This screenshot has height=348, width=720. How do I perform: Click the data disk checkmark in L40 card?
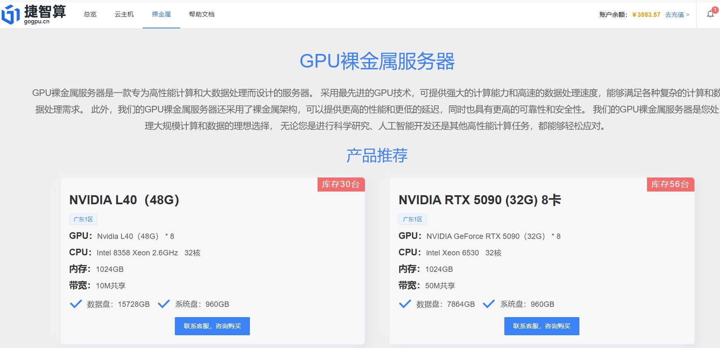tap(76, 304)
